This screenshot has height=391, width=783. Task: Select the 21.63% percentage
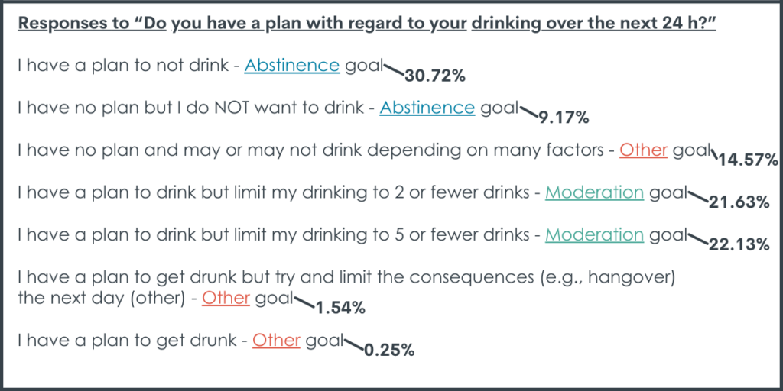pyautogui.click(x=739, y=202)
